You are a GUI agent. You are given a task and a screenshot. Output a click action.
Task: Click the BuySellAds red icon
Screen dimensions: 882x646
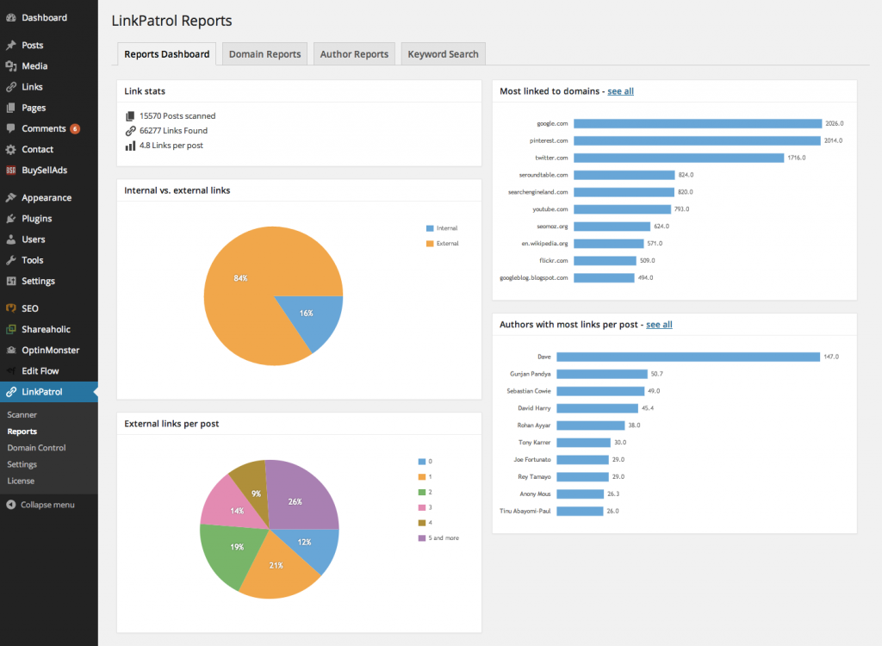pyautogui.click(x=10, y=171)
